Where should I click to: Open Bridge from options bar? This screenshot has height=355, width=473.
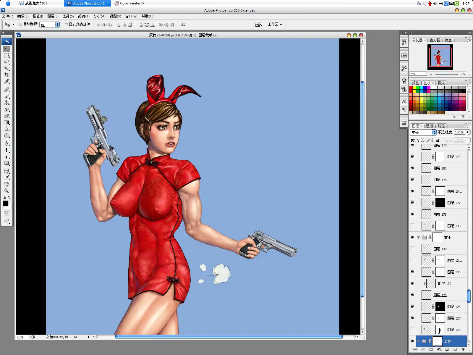pyautogui.click(x=259, y=25)
